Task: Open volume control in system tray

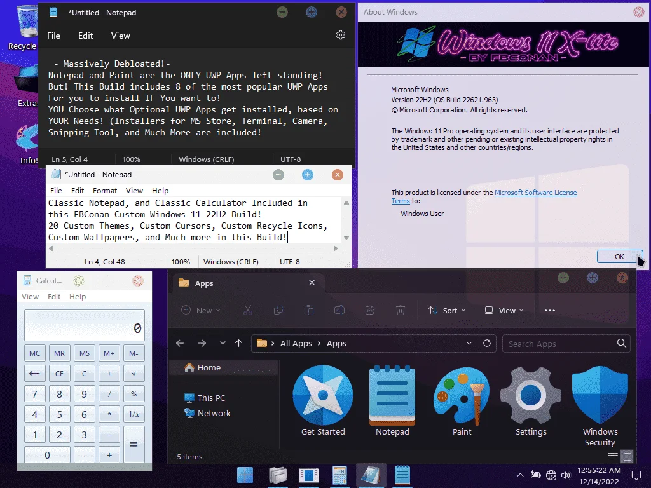Action: coord(565,475)
